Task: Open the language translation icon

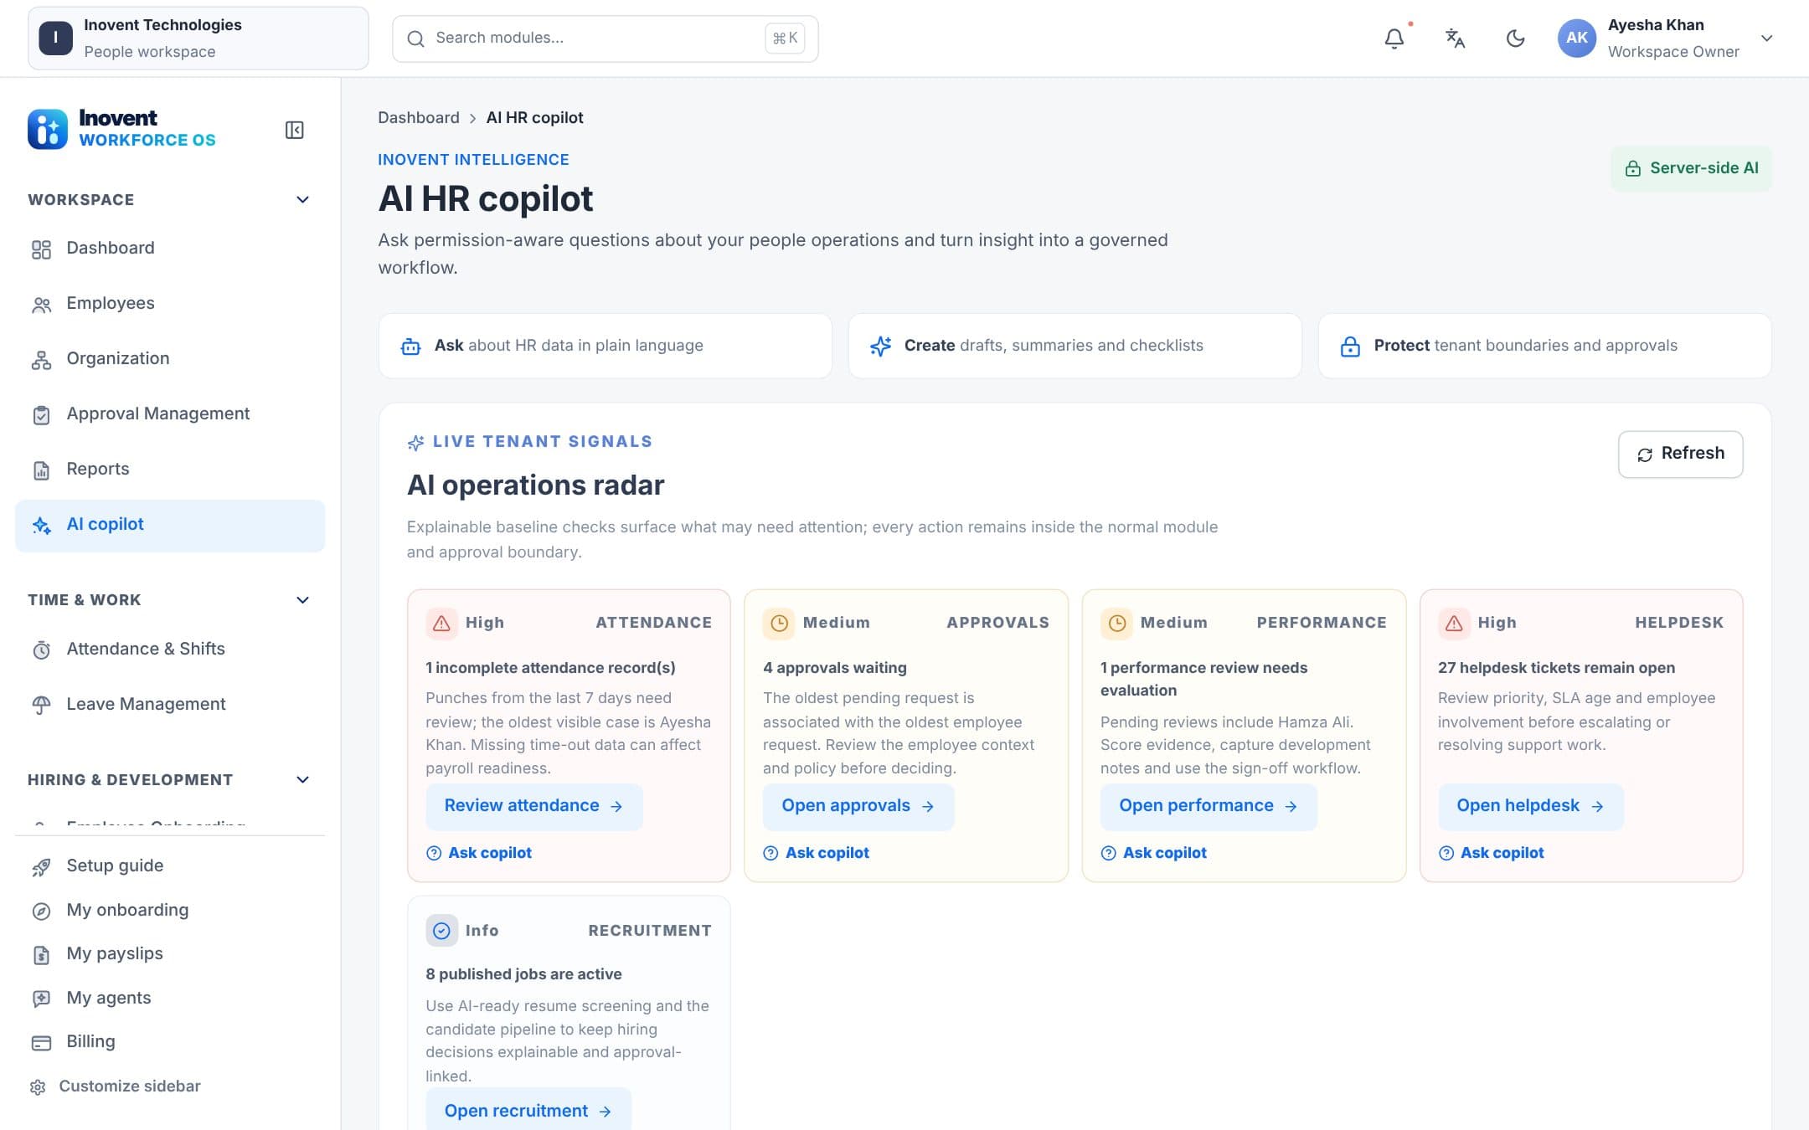Action: (1455, 39)
